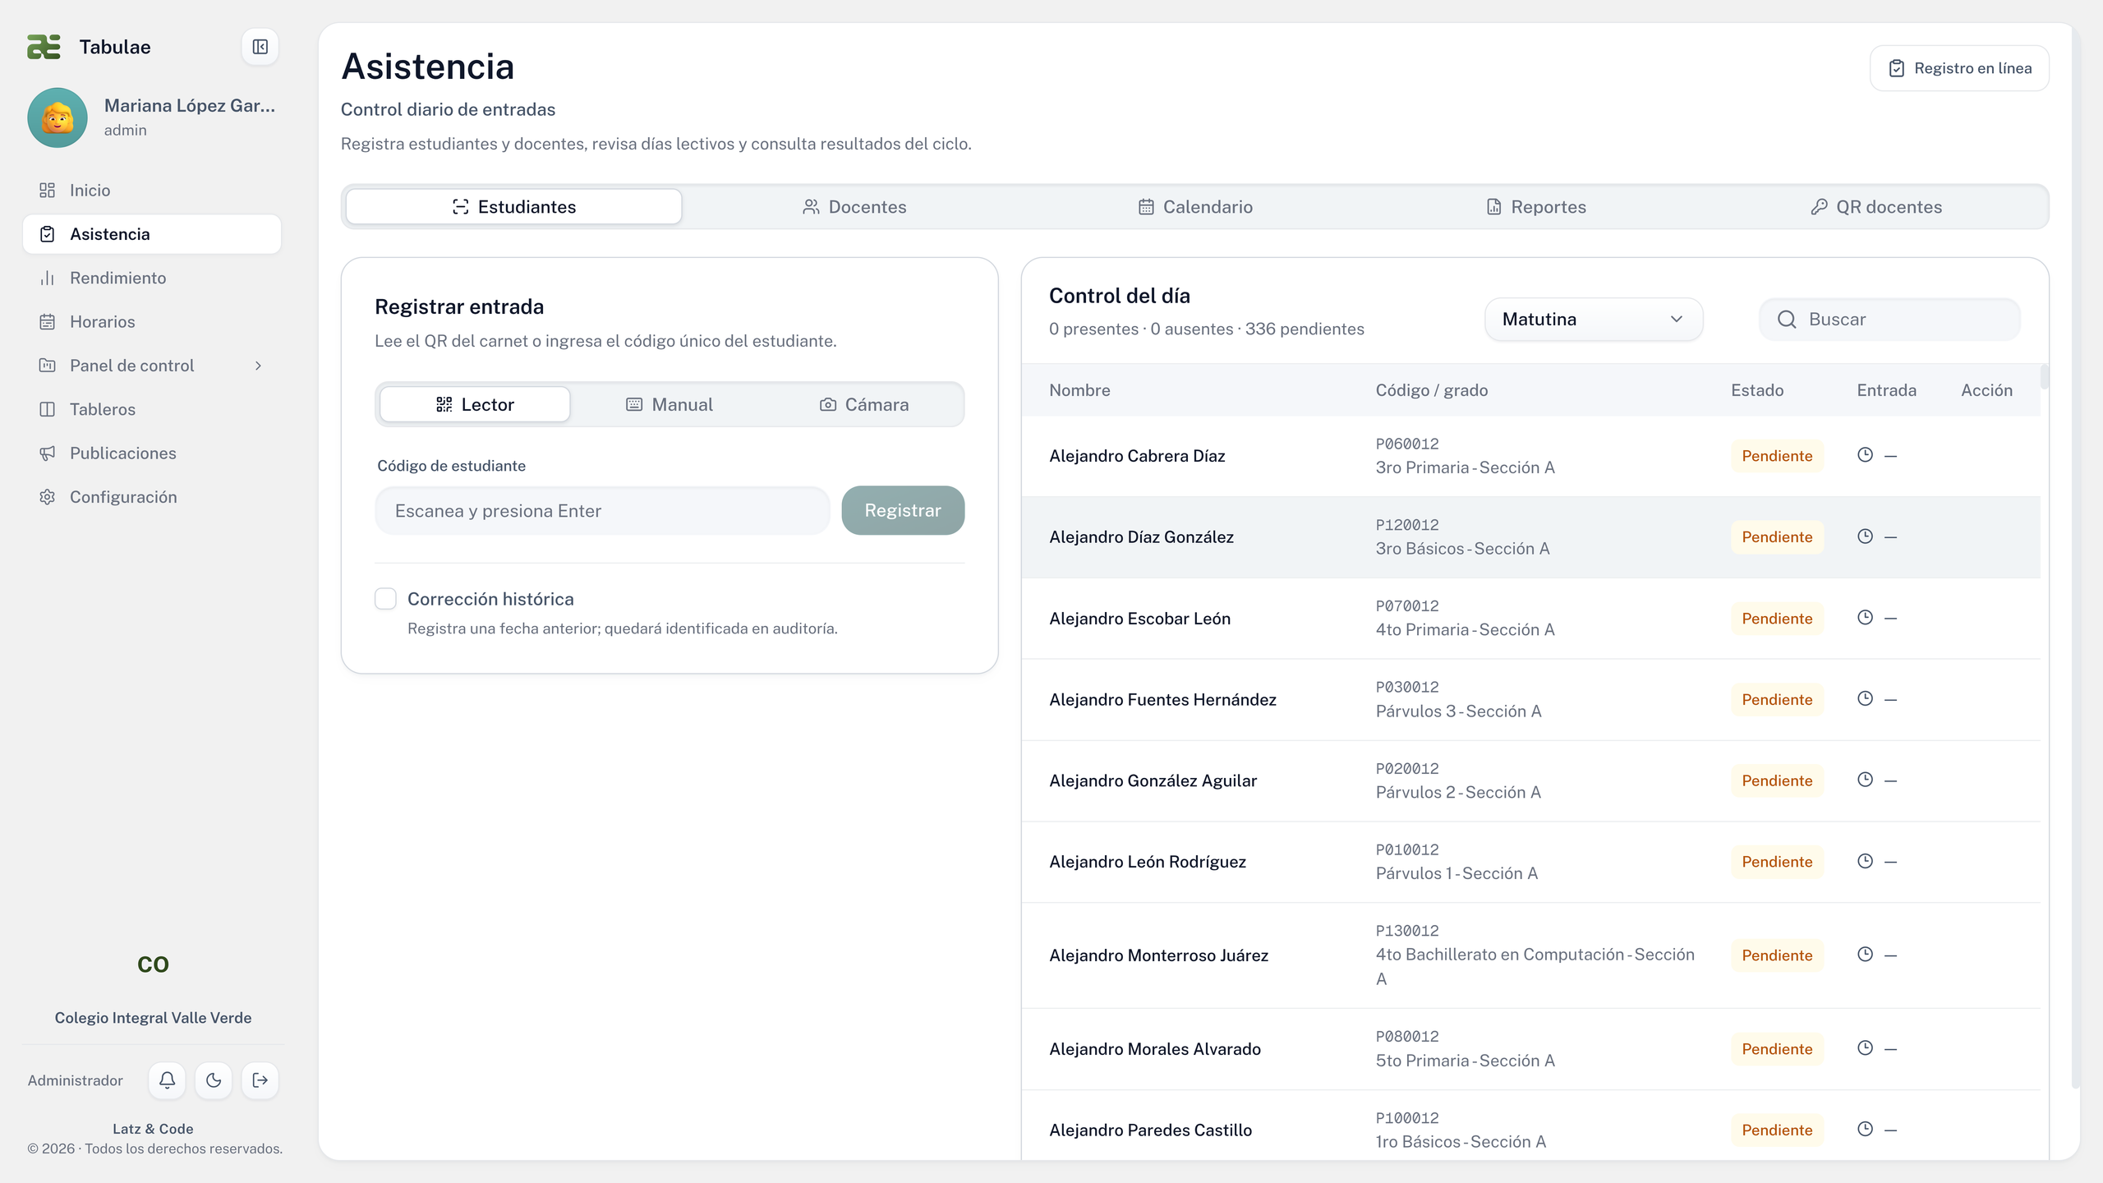Open Configuración in sidebar

[x=152, y=497]
